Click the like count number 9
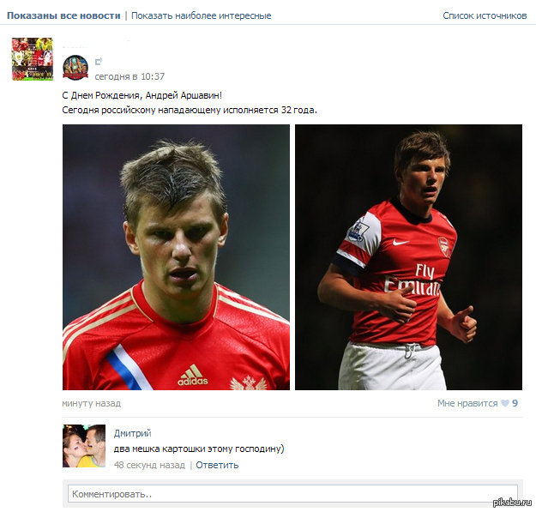 [515, 403]
